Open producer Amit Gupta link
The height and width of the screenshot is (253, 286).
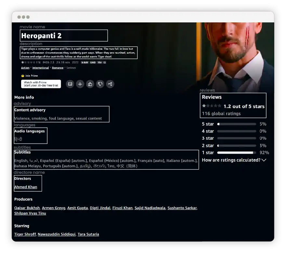click(x=78, y=208)
